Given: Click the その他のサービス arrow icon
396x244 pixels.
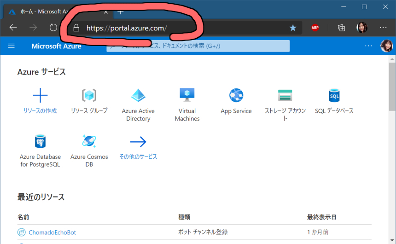Looking at the screenshot, I should [138, 142].
